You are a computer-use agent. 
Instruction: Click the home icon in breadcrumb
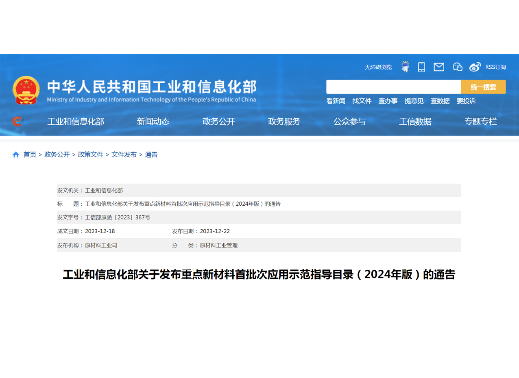[16, 154]
